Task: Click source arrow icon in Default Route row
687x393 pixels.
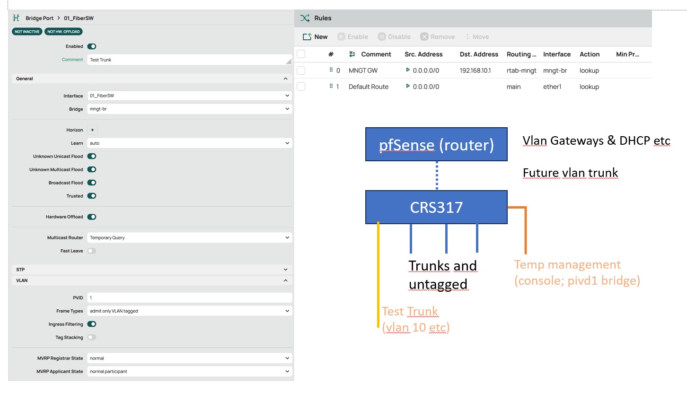Action: point(408,87)
